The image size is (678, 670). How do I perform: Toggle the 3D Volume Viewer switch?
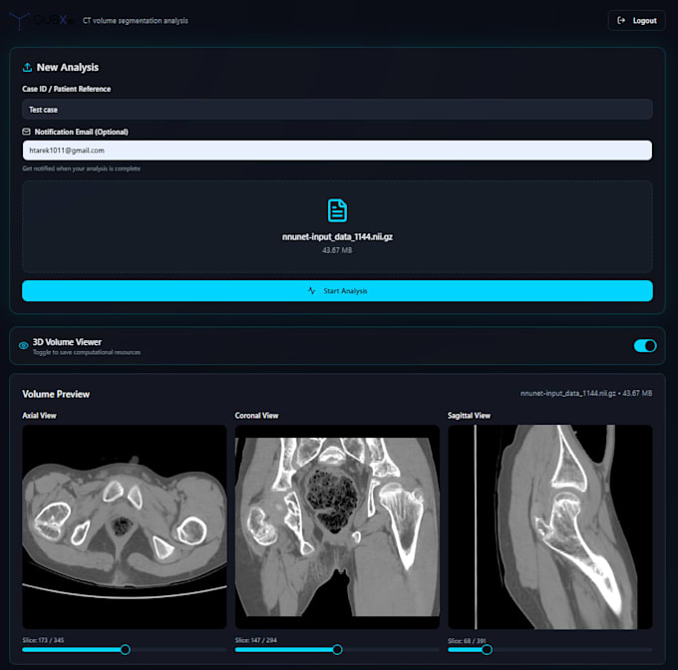point(645,346)
